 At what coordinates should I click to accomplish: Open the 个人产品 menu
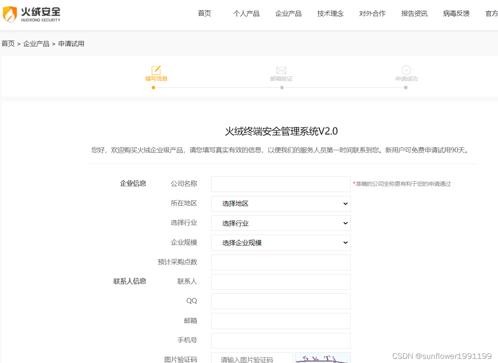[246, 14]
